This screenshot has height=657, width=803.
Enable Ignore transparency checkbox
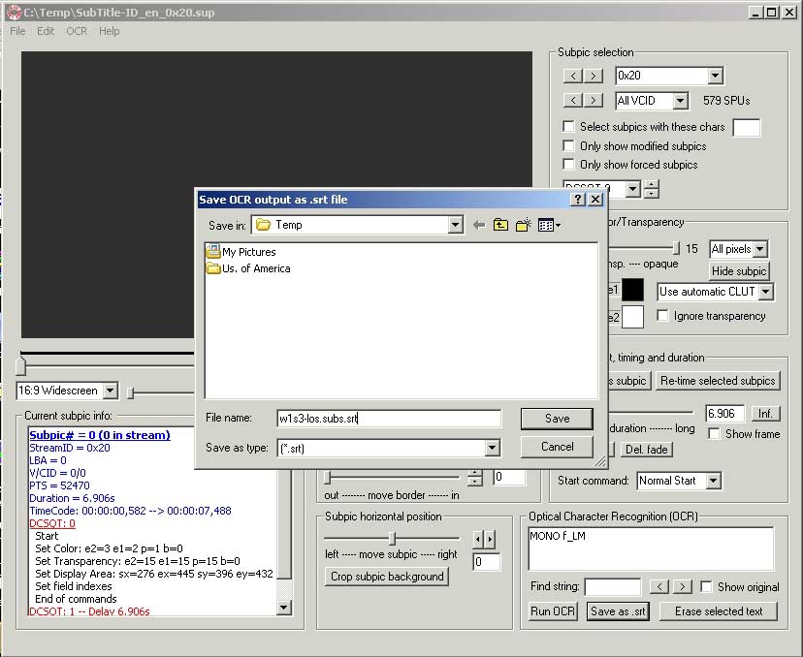coord(662,315)
